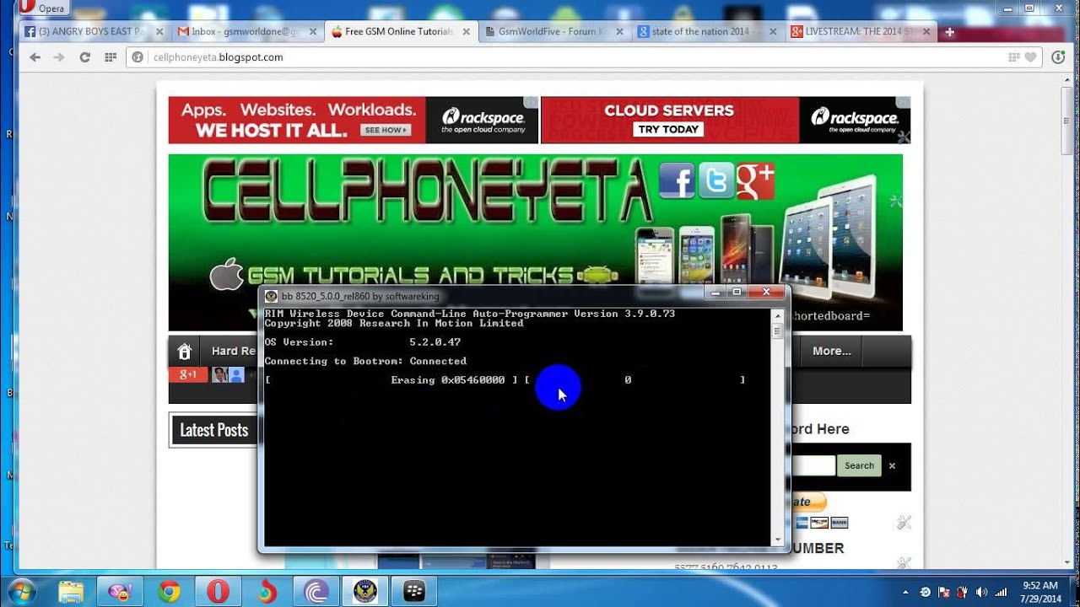The width and height of the screenshot is (1080, 607).
Task: Click the browser forward arrow
Action: coord(59,57)
